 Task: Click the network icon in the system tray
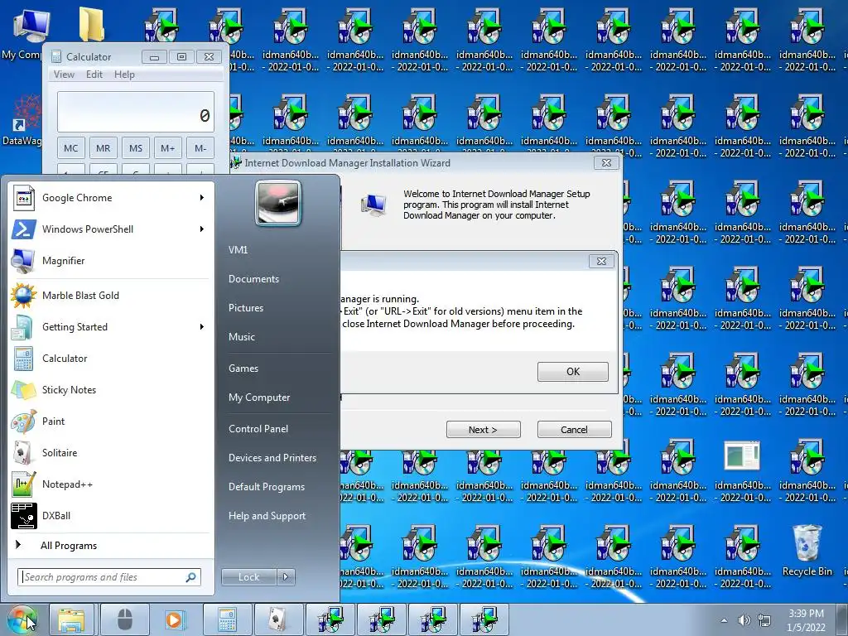(764, 620)
